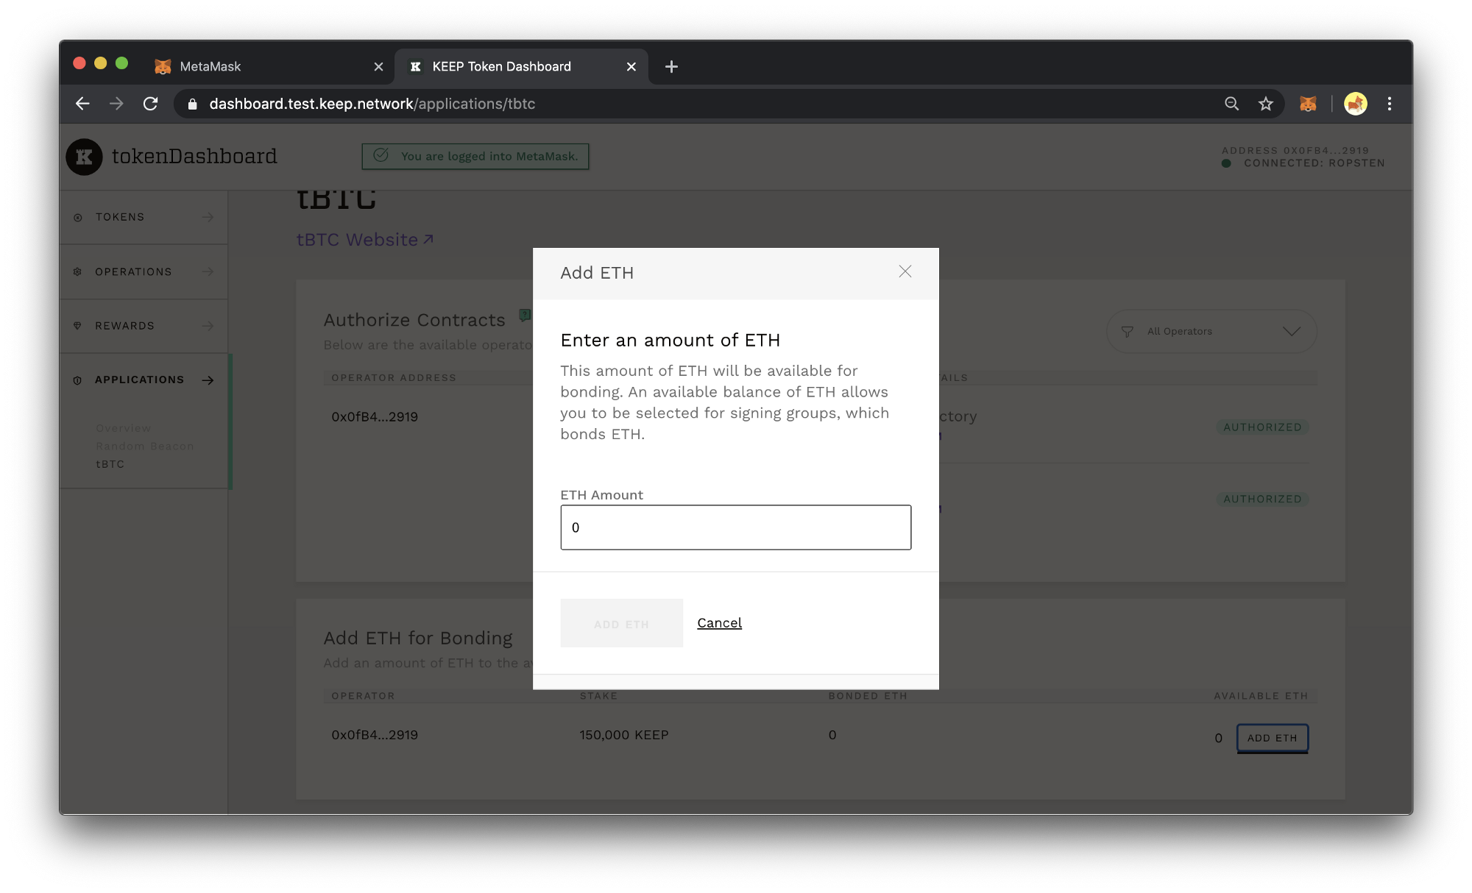Click the APPLICATIONS arrow icon
1472x893 pixels.
[x=208, y=380]
